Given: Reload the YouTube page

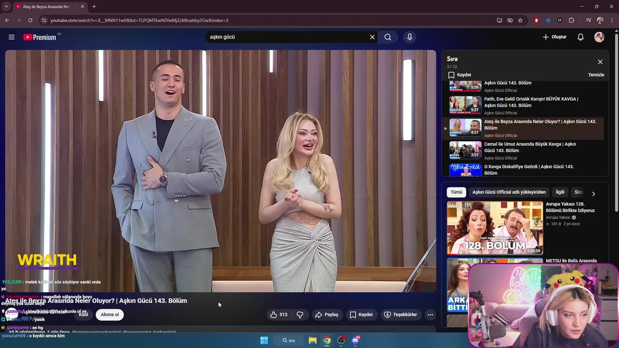Looking at the screenshot, I should (x=30, y=20).
